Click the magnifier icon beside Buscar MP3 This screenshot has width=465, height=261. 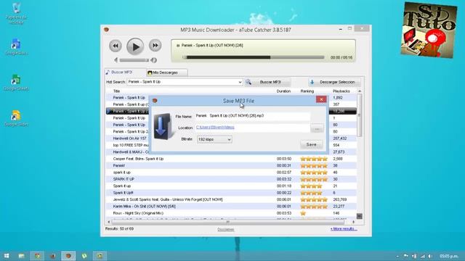248,82
